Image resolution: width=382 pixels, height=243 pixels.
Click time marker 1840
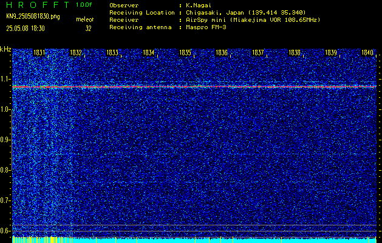click(367, 53)
